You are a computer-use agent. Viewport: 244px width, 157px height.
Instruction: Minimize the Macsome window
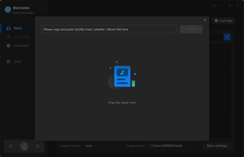tap(222, 6)
